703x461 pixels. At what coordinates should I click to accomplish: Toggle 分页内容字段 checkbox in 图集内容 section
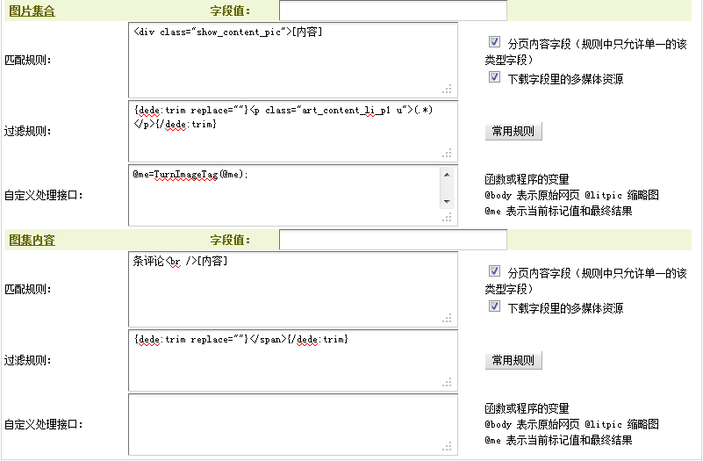pos(495,271)
